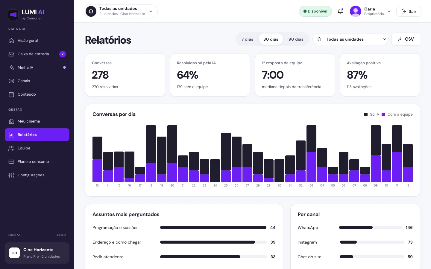Open Visão geral in the sidebar

(x=37, y=41)
